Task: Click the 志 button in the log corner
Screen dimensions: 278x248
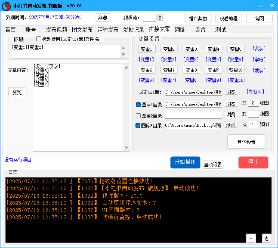Action: [x=266, y=238]
